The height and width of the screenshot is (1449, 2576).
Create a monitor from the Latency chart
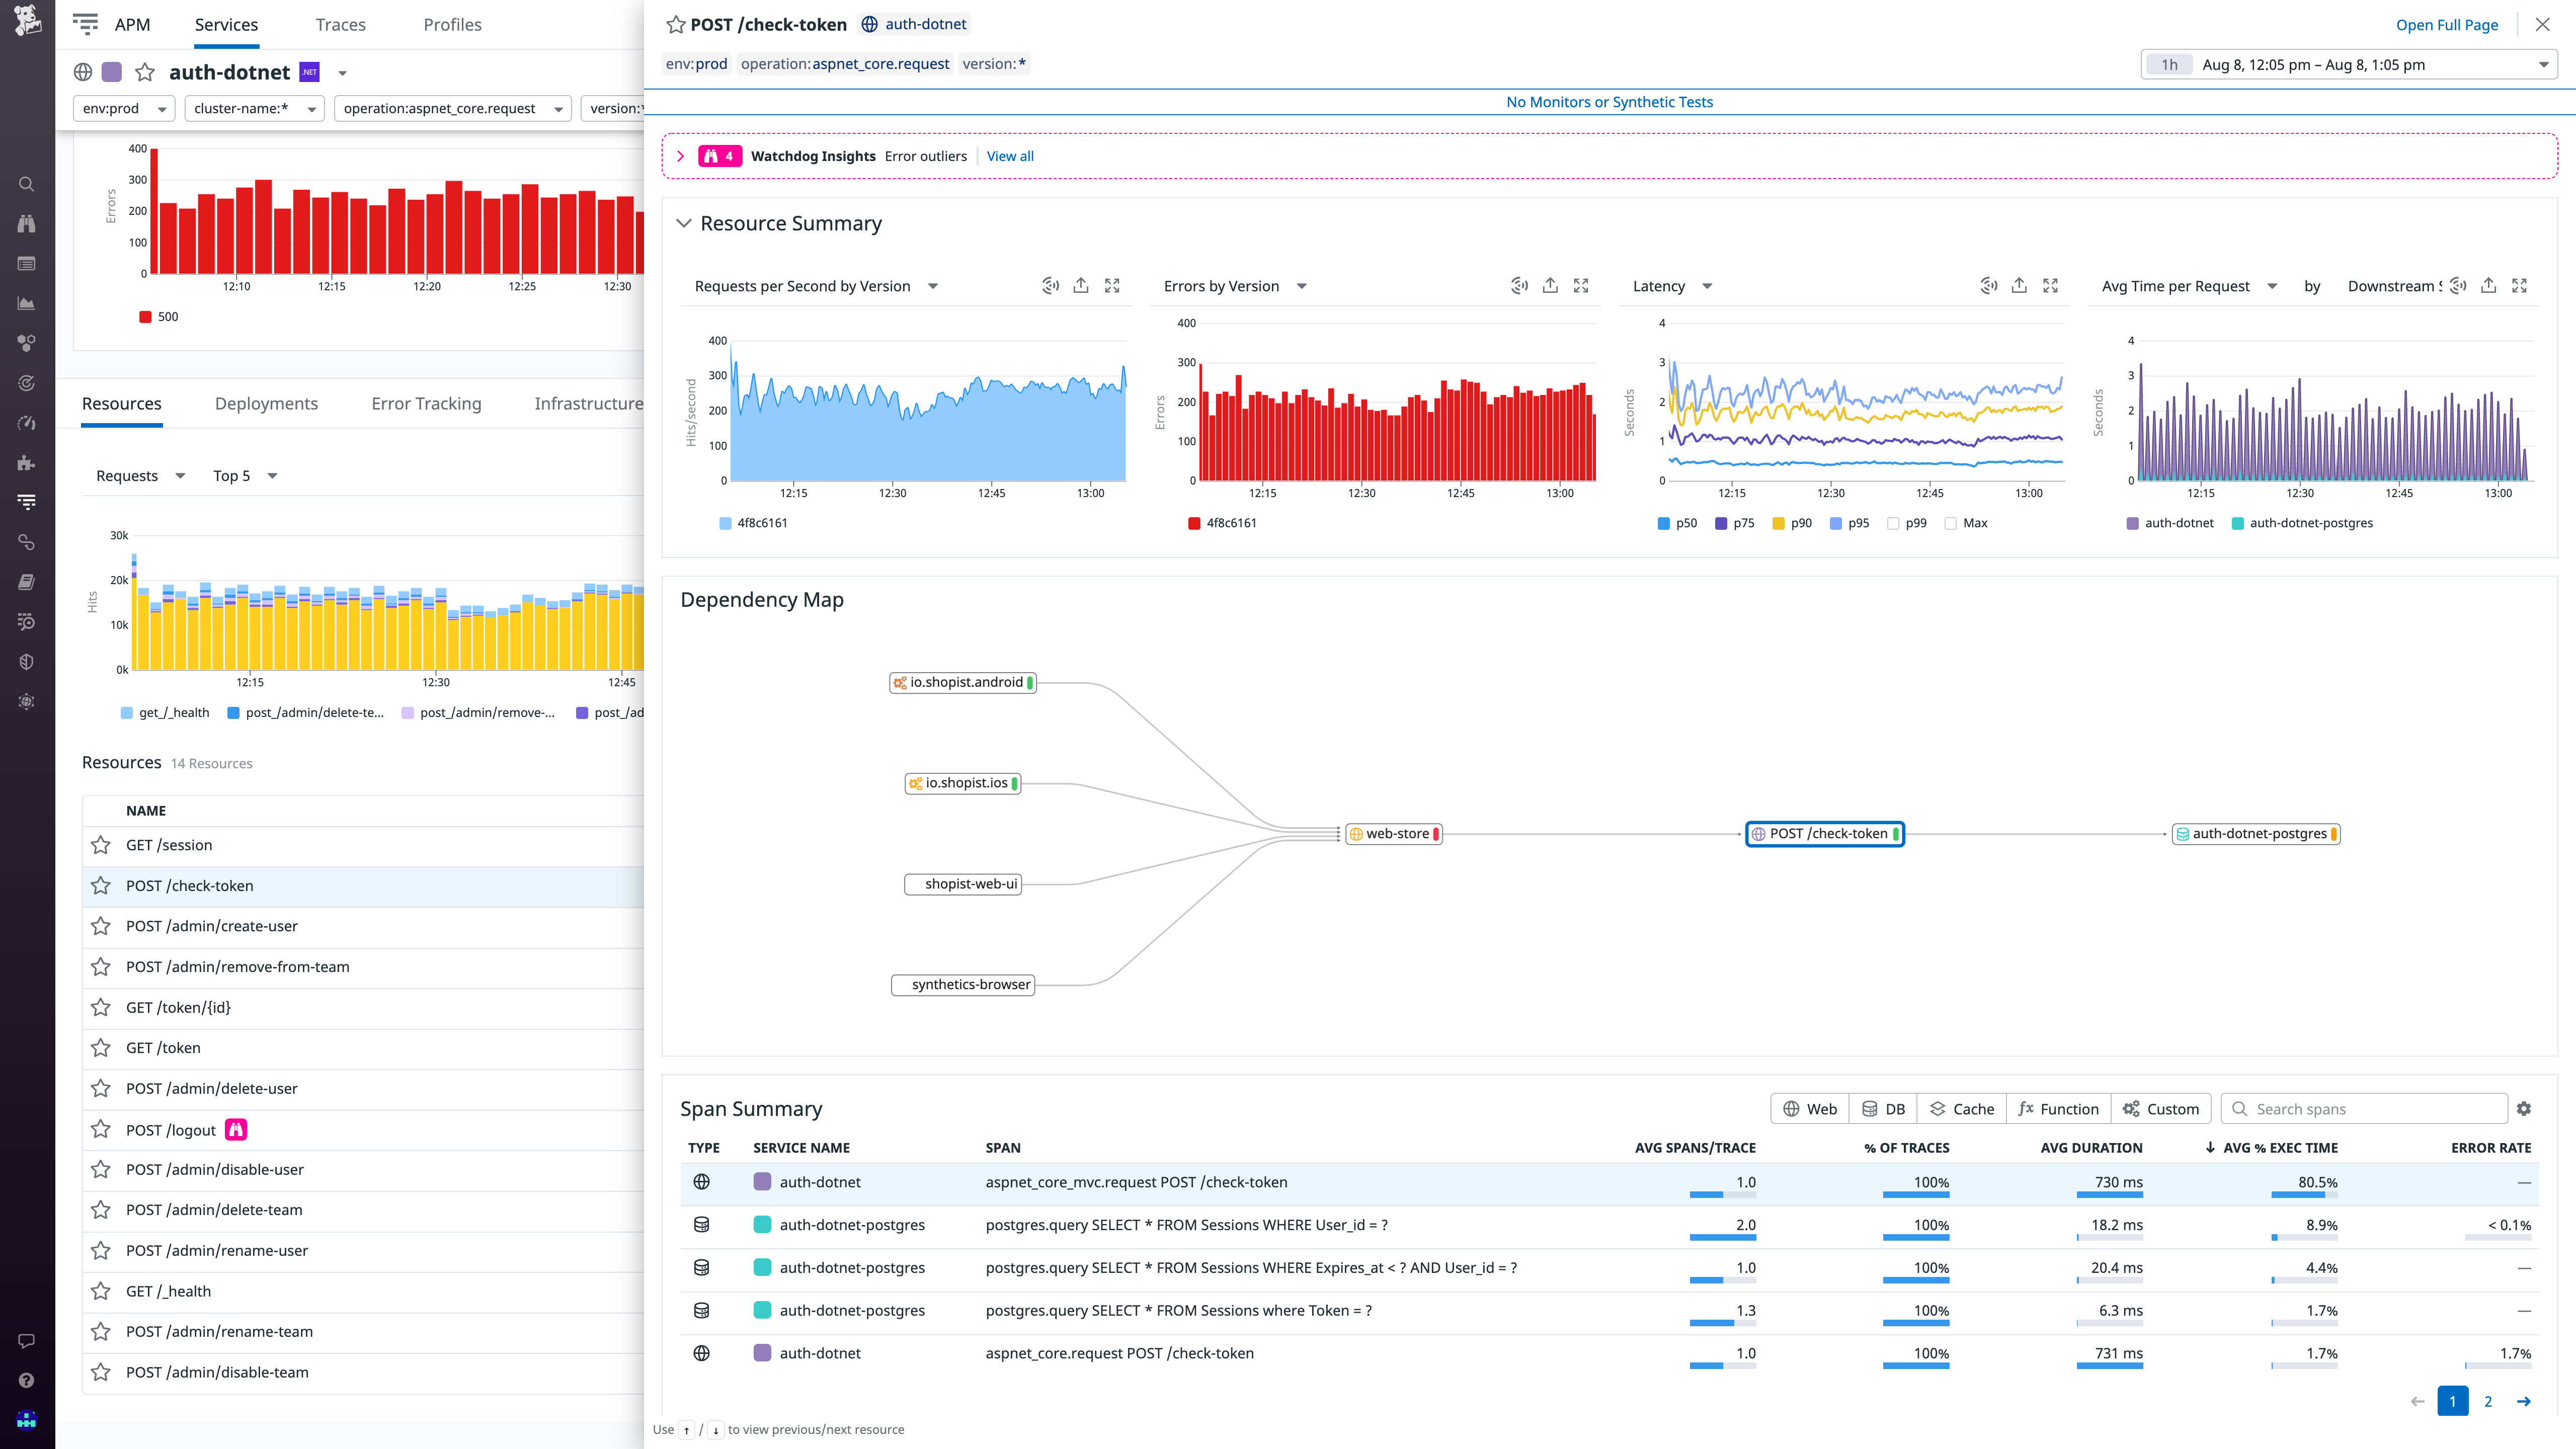(1988, 285)
